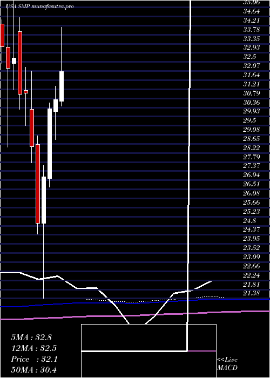Click the 31.64 price axis label
Viewport: 270px width, 378px height.
(252, 75)
